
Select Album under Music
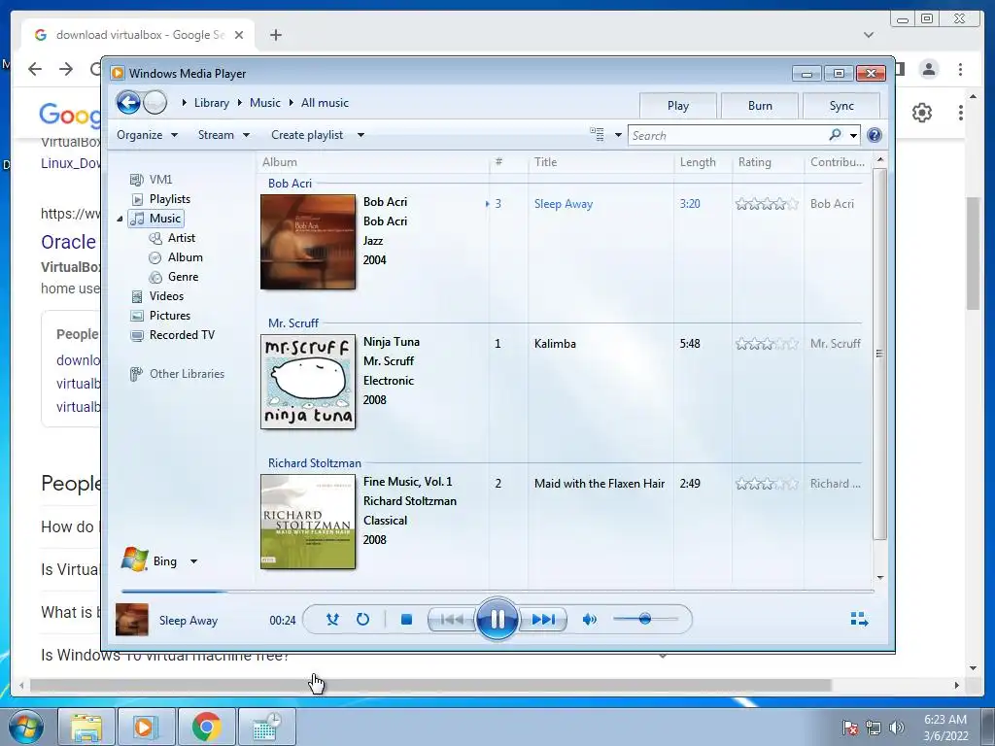[x=176, y=257]
